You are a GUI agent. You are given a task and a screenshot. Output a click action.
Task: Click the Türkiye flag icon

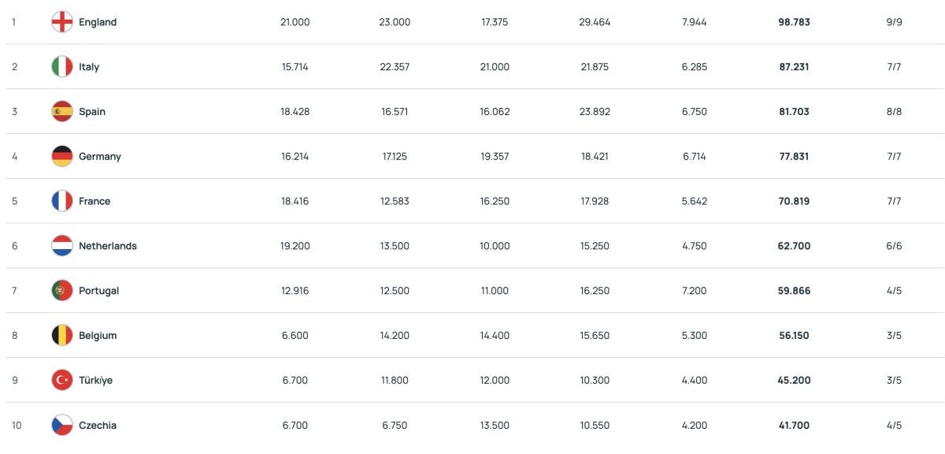(x=62, y=381)
